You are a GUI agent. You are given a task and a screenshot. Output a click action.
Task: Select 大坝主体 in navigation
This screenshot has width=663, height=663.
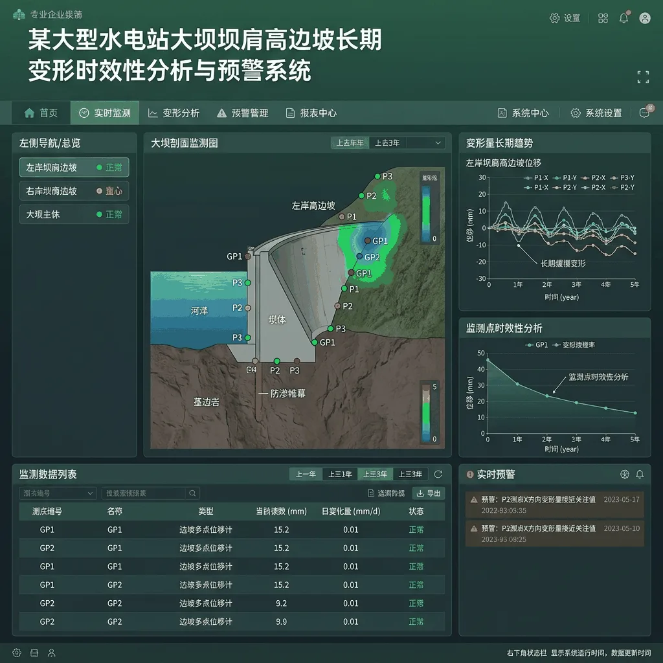coord(74,214)
